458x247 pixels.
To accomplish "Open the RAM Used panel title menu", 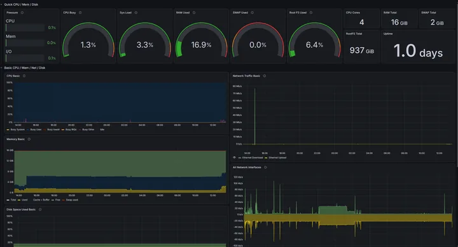I will [x=183, y=13].
